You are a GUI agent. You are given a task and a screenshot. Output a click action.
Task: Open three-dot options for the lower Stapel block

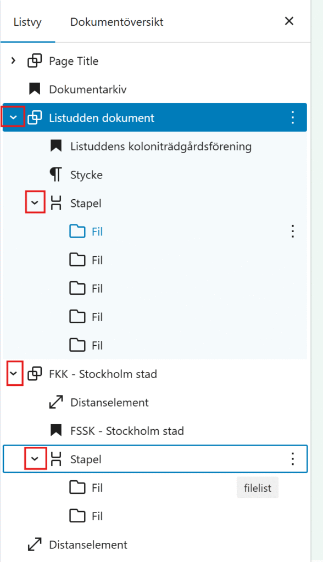pos(293,459)
